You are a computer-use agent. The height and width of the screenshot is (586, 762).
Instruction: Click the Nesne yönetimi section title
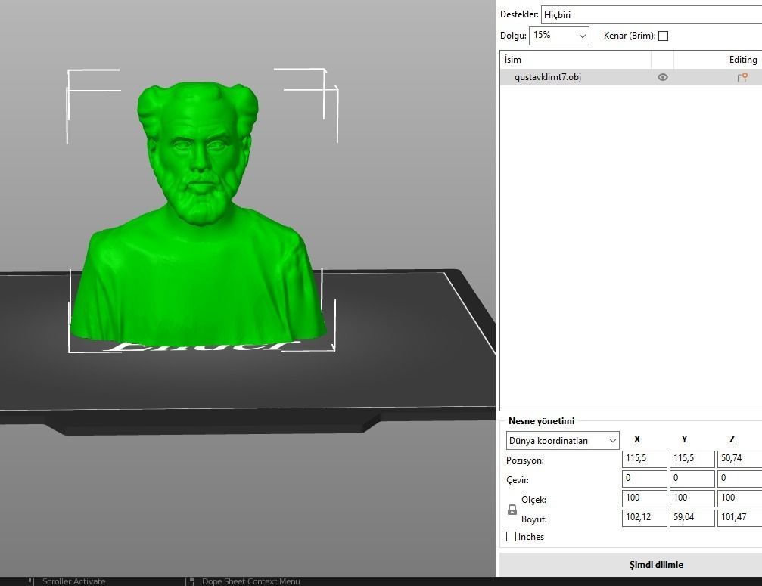coord(541,421)
